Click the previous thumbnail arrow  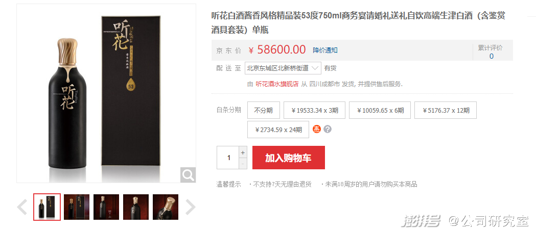coord(22,207)
